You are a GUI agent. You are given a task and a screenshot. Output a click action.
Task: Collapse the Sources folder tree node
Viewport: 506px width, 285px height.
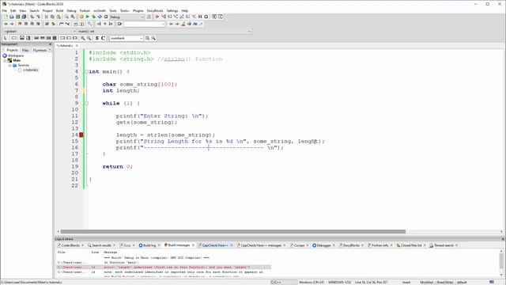(9, 65)
